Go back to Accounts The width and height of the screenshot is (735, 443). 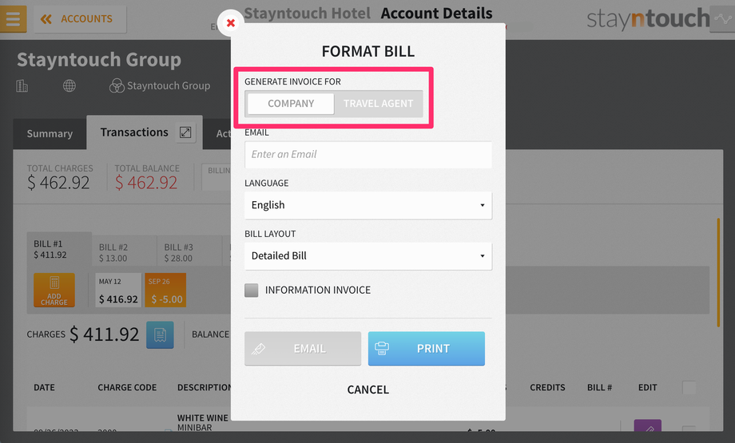pos(80,18)
